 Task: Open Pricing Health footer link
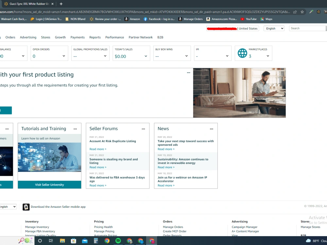click(x=103, y=227)
